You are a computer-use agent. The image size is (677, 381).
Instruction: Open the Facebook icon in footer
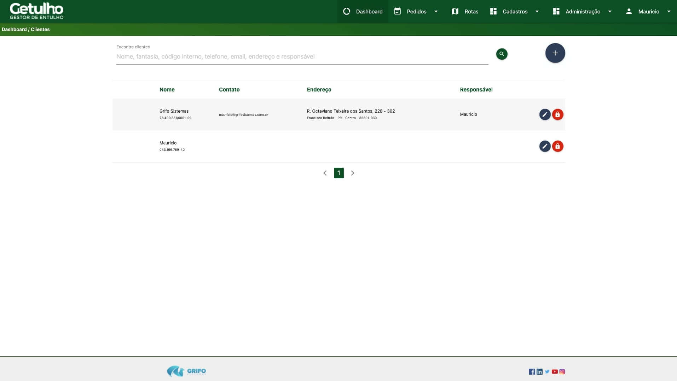[532, 371]
